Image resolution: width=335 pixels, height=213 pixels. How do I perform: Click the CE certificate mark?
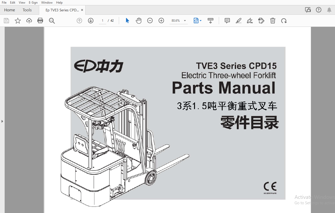pos(270,187)
